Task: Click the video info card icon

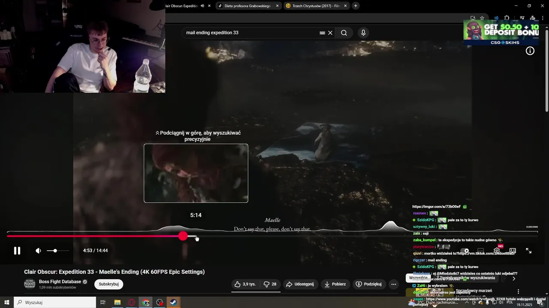Action: [530, 51]
